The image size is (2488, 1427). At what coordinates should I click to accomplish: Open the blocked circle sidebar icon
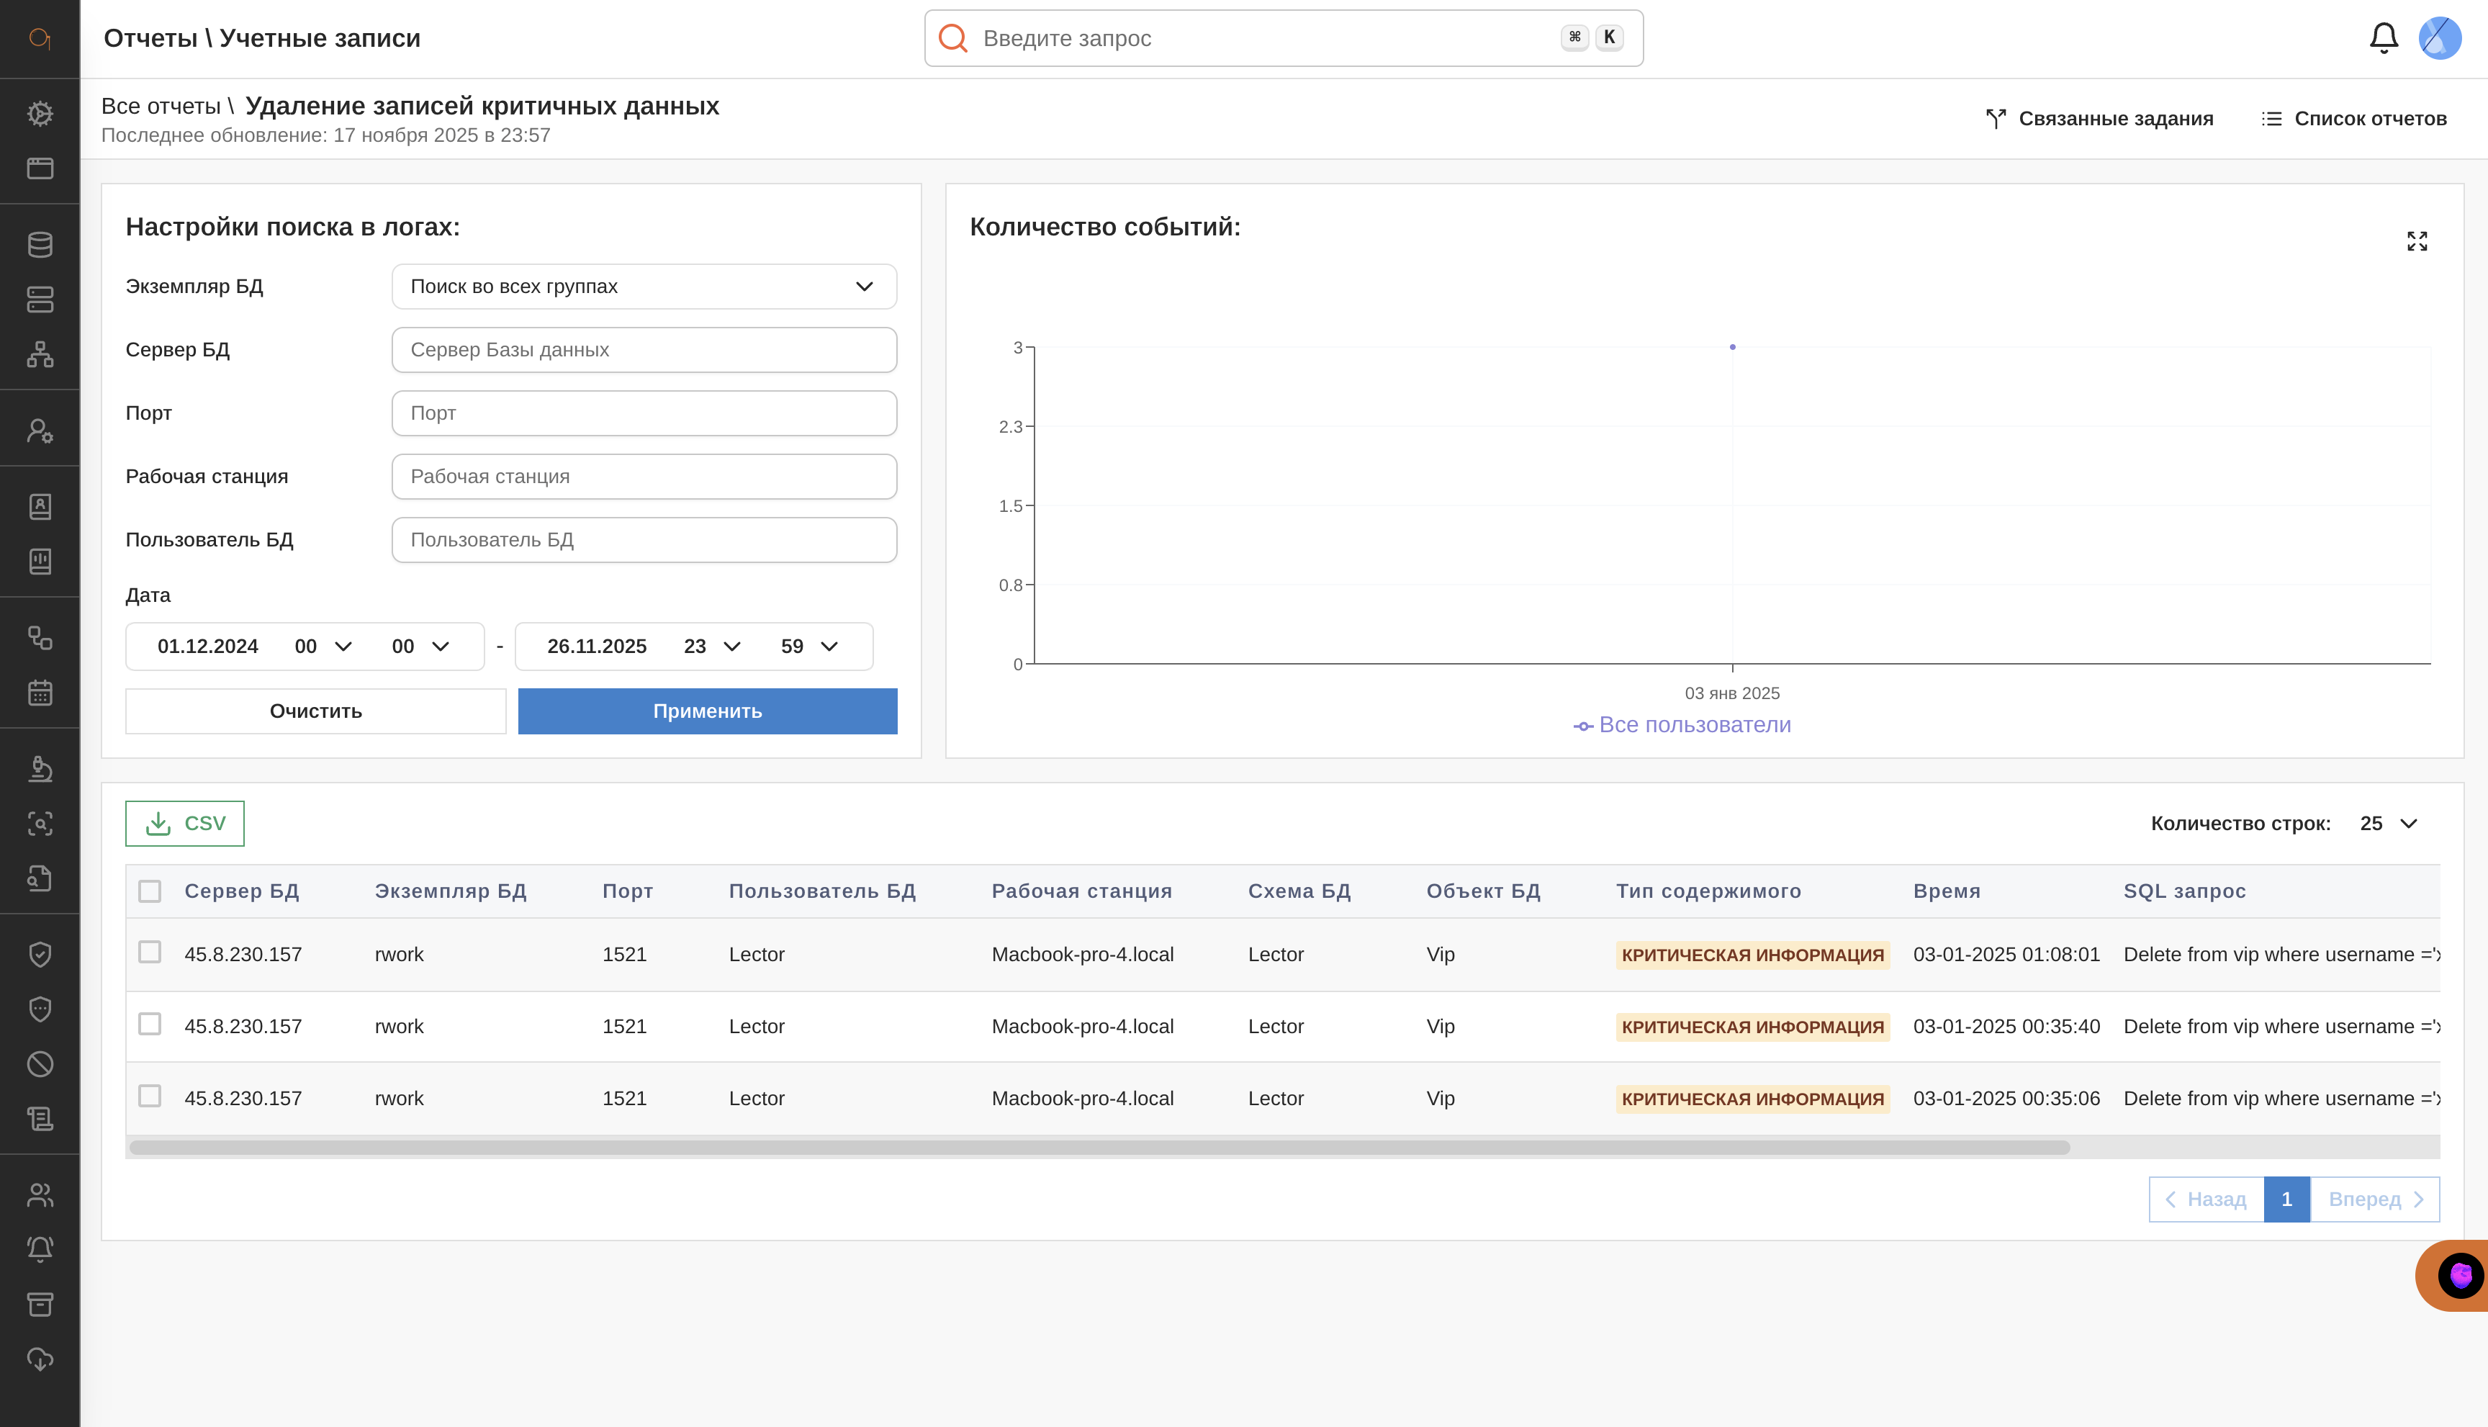40,1064
